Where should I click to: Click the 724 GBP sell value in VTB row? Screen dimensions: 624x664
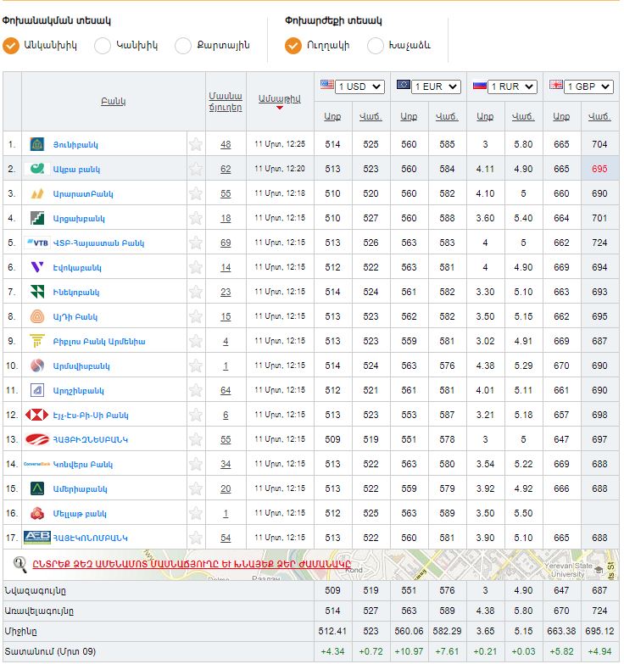599,243
